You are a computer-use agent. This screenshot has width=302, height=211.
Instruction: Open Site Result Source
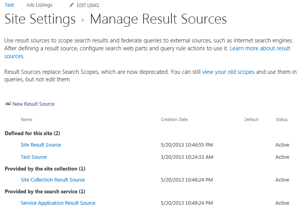(41, 145)
